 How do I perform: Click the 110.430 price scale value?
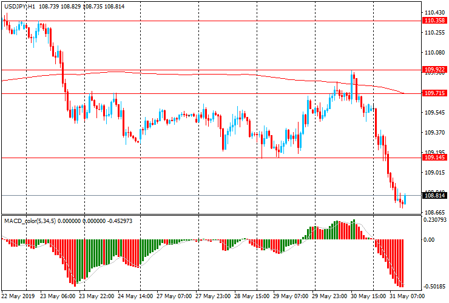click(434, 13)
